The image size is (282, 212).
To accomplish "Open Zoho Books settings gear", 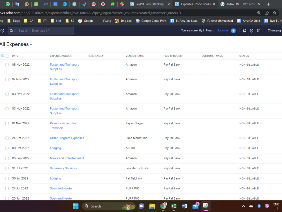I will coord(252,31).
